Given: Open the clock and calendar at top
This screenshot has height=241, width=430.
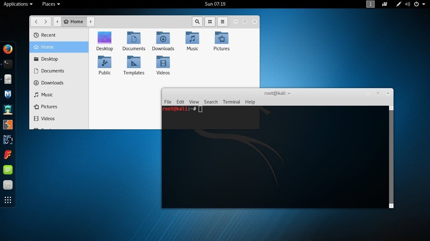Looking at the screenshot, I should (215, 4).
